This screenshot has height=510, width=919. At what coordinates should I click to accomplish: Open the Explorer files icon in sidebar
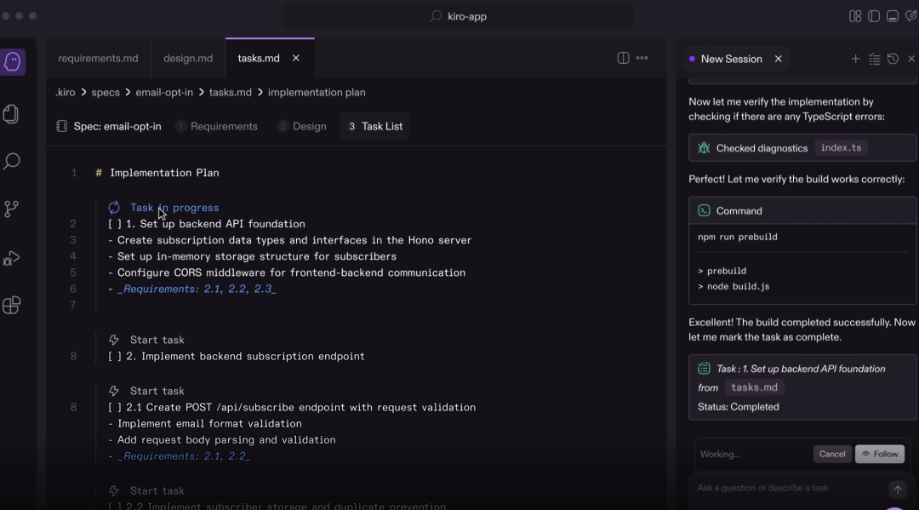point(12,114)
